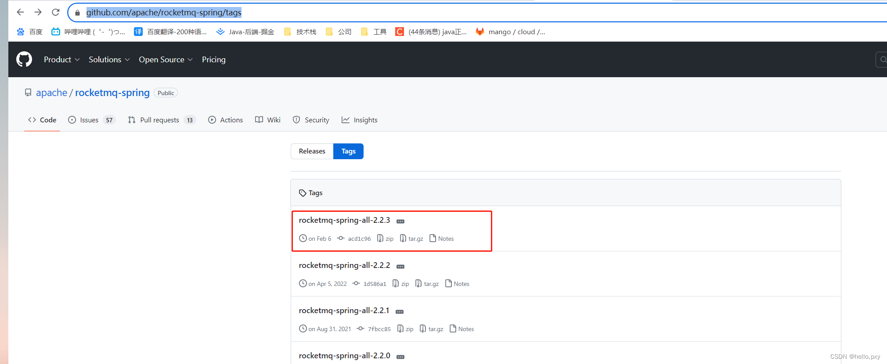Click the Public visibility badge
887x364 pixels.
tap(166, 93)
